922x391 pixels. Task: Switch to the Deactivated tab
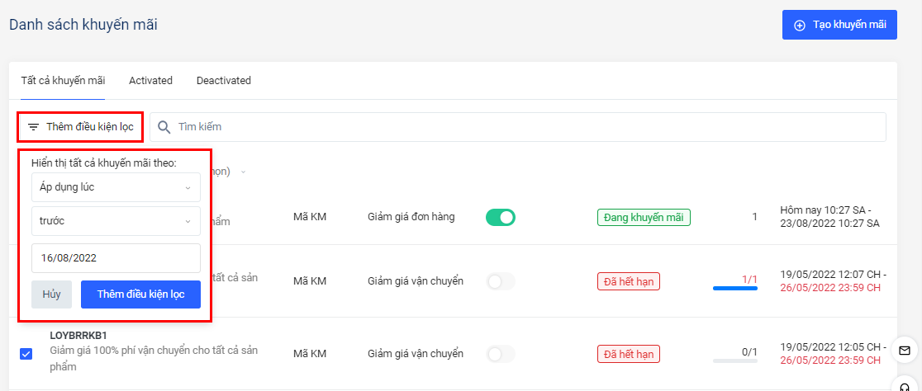[223, 81]
